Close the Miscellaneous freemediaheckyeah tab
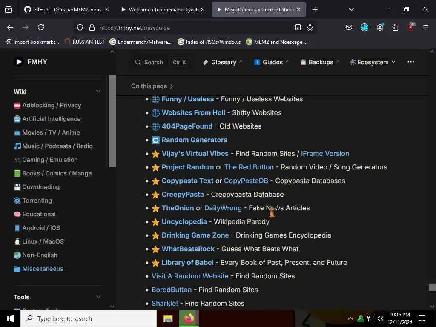 point(298,9)
